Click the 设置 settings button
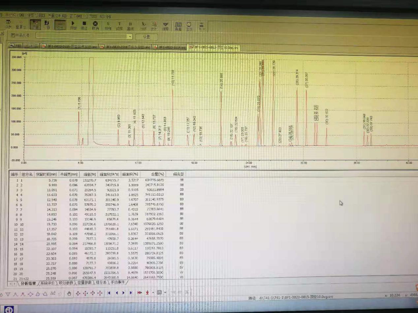The image size is (418, 313). click(146, 37)
